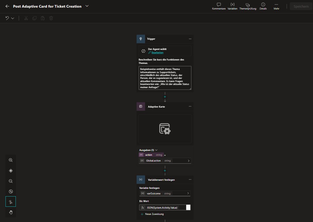Open Kommentare panel
This screenshot has height=222, width=313.
(219, 6)
